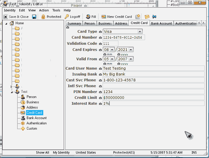Click the lock icon beside Validation Code
The image size is (209, 158).
100,44
